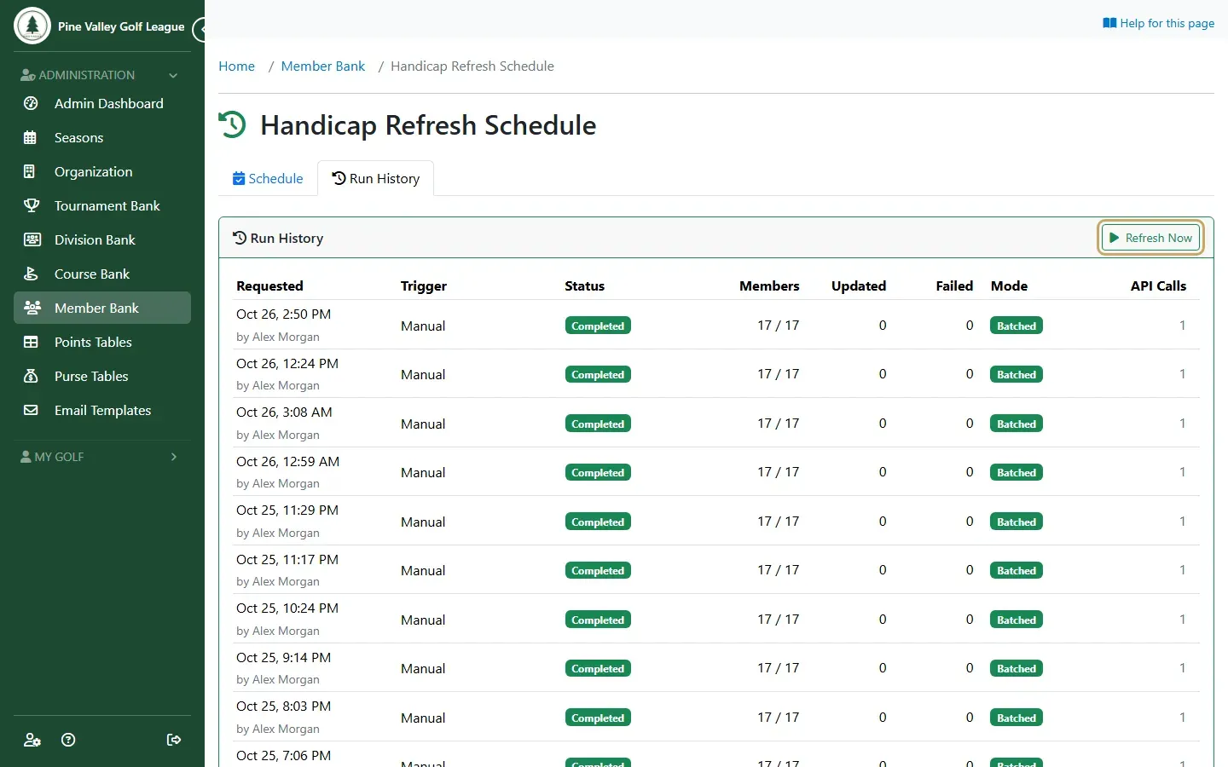Click Batched badge for Oct 25, 10:24 PM

[x=1017, y=620]
